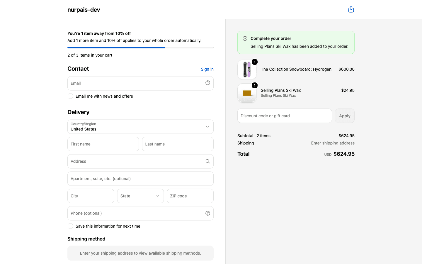This screenshot has width=422, height=264.
Task: Click 'Subtotal · 2 items' label
Action: click(x=254, y=136)
